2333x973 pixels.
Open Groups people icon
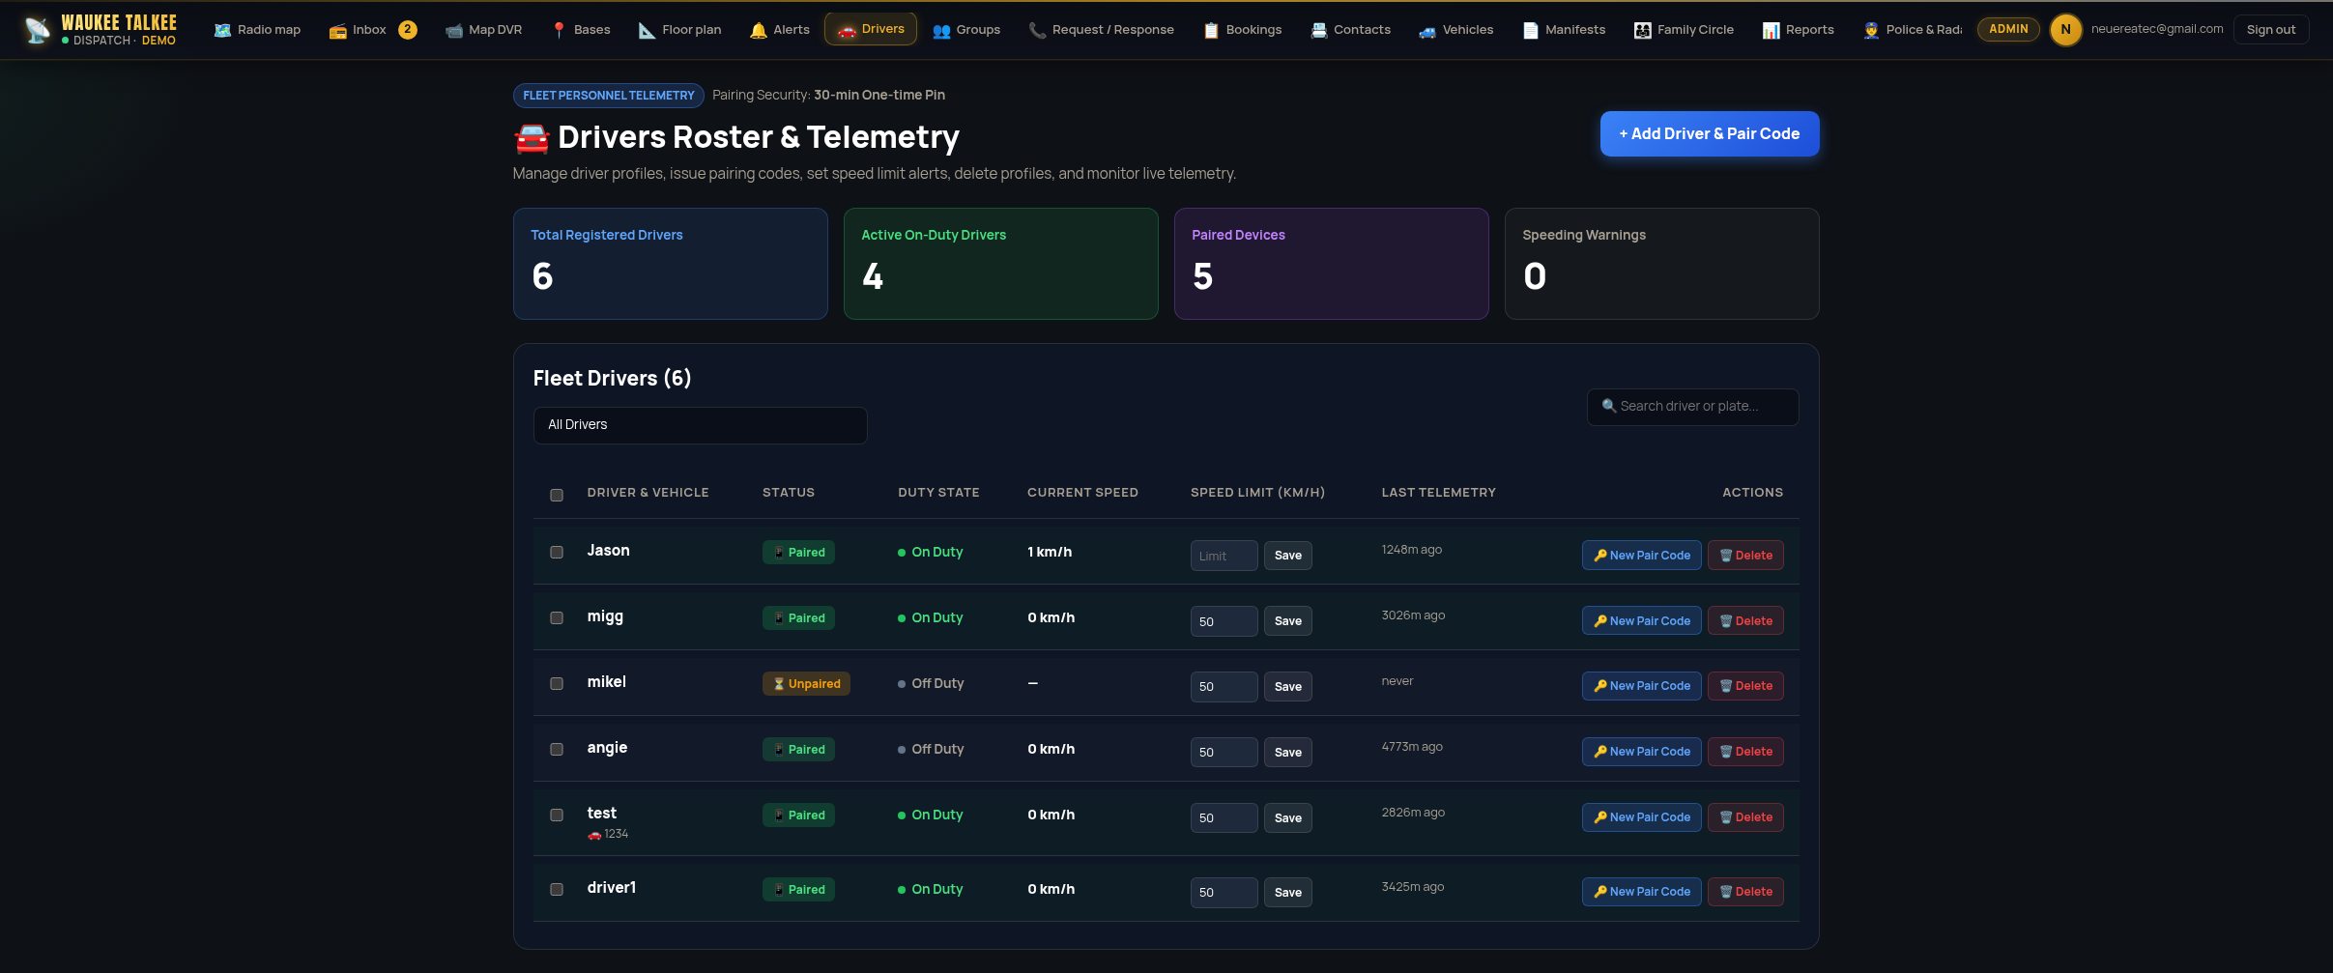click(x=941, y=31)
